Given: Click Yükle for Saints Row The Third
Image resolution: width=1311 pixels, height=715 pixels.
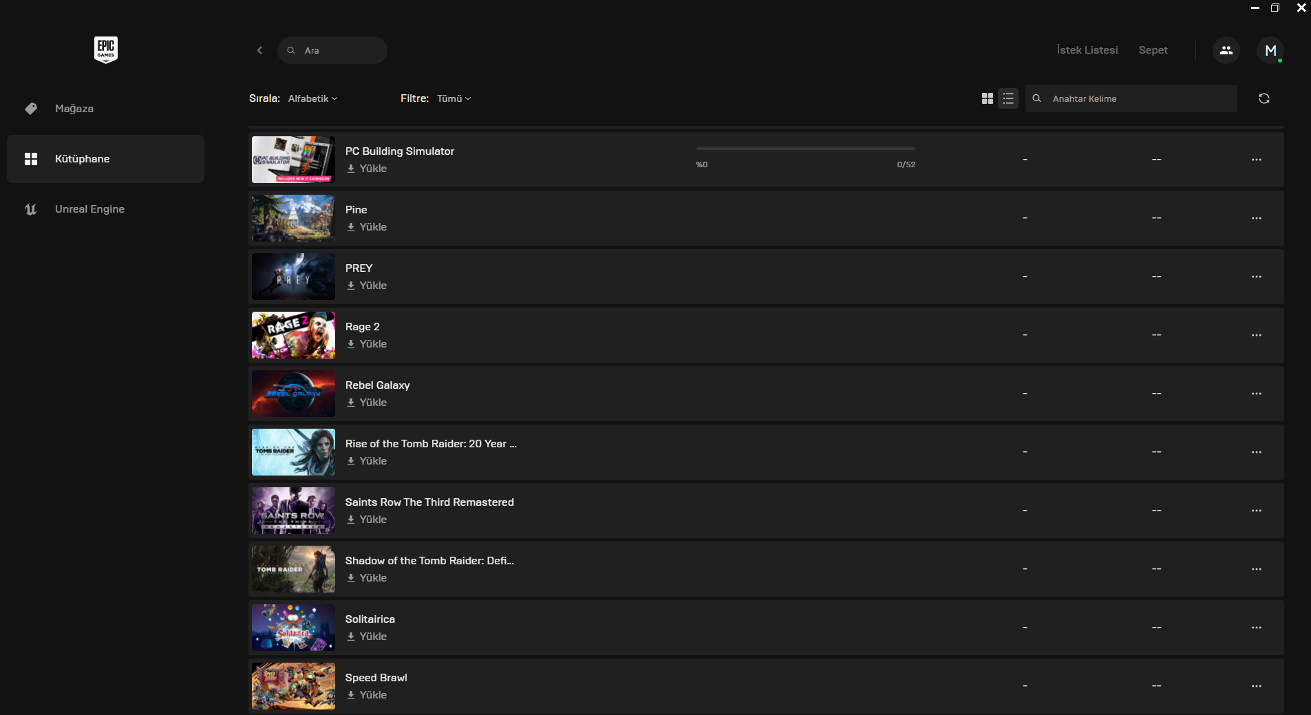Looking at the screenshot, I should coord(367,520).
